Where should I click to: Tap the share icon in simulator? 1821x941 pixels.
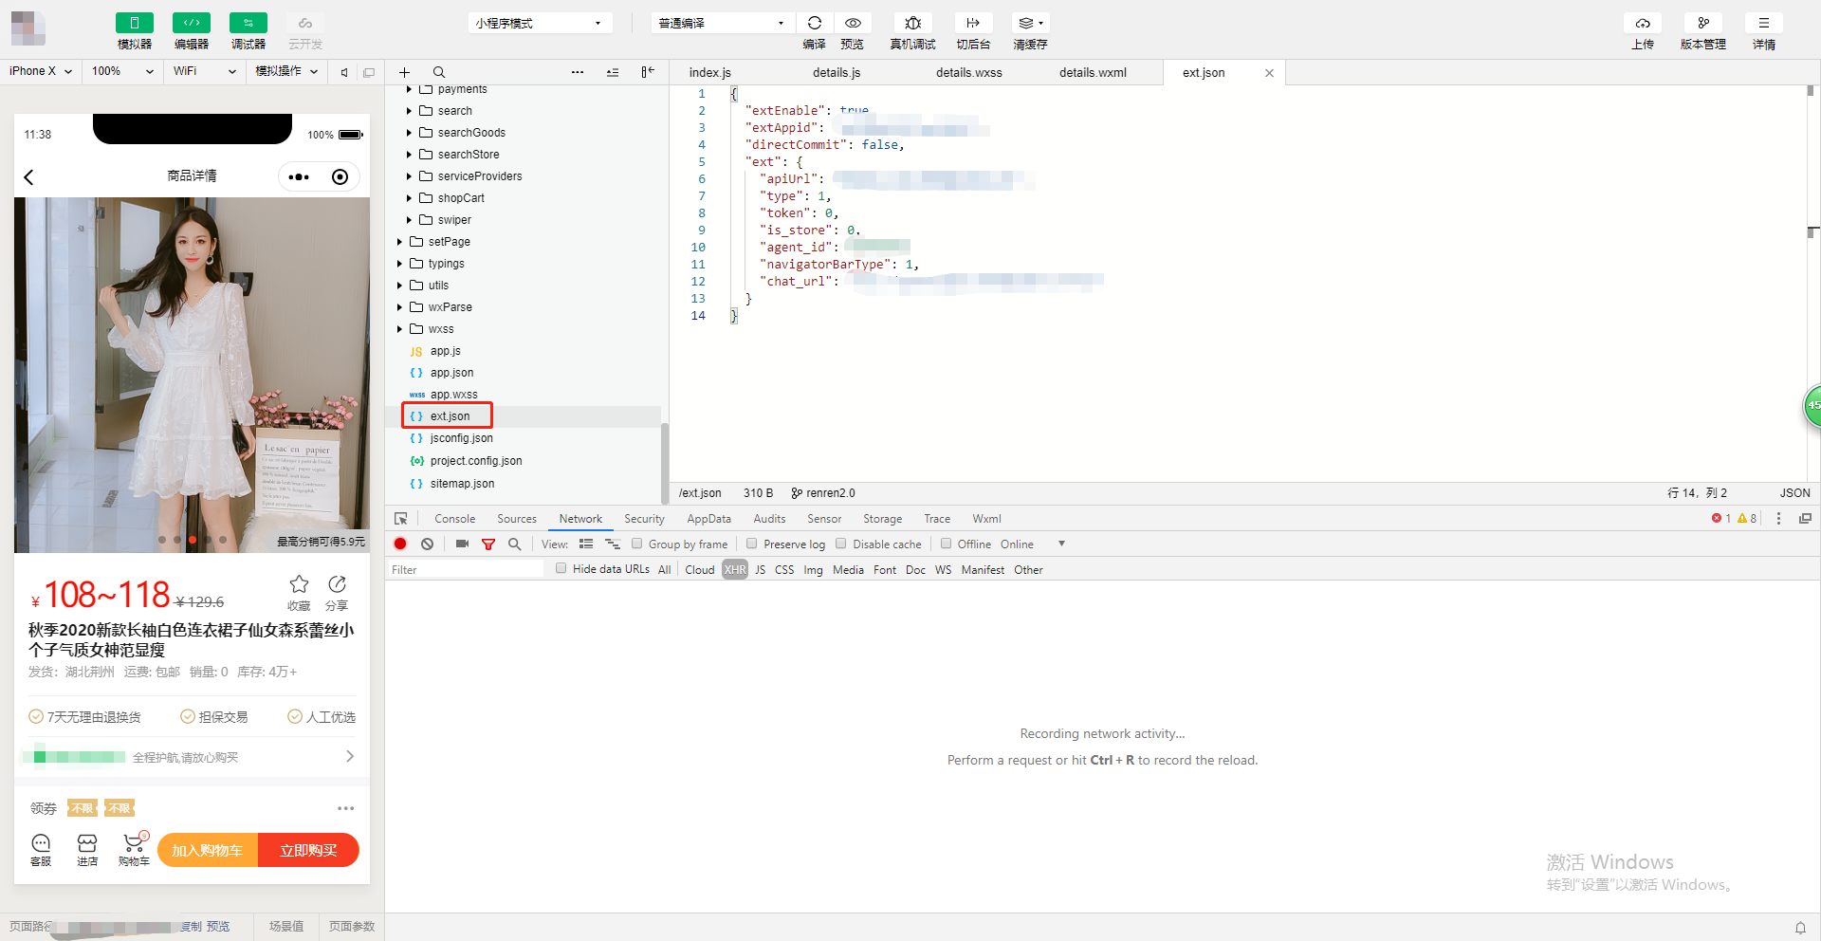(337, 584)
